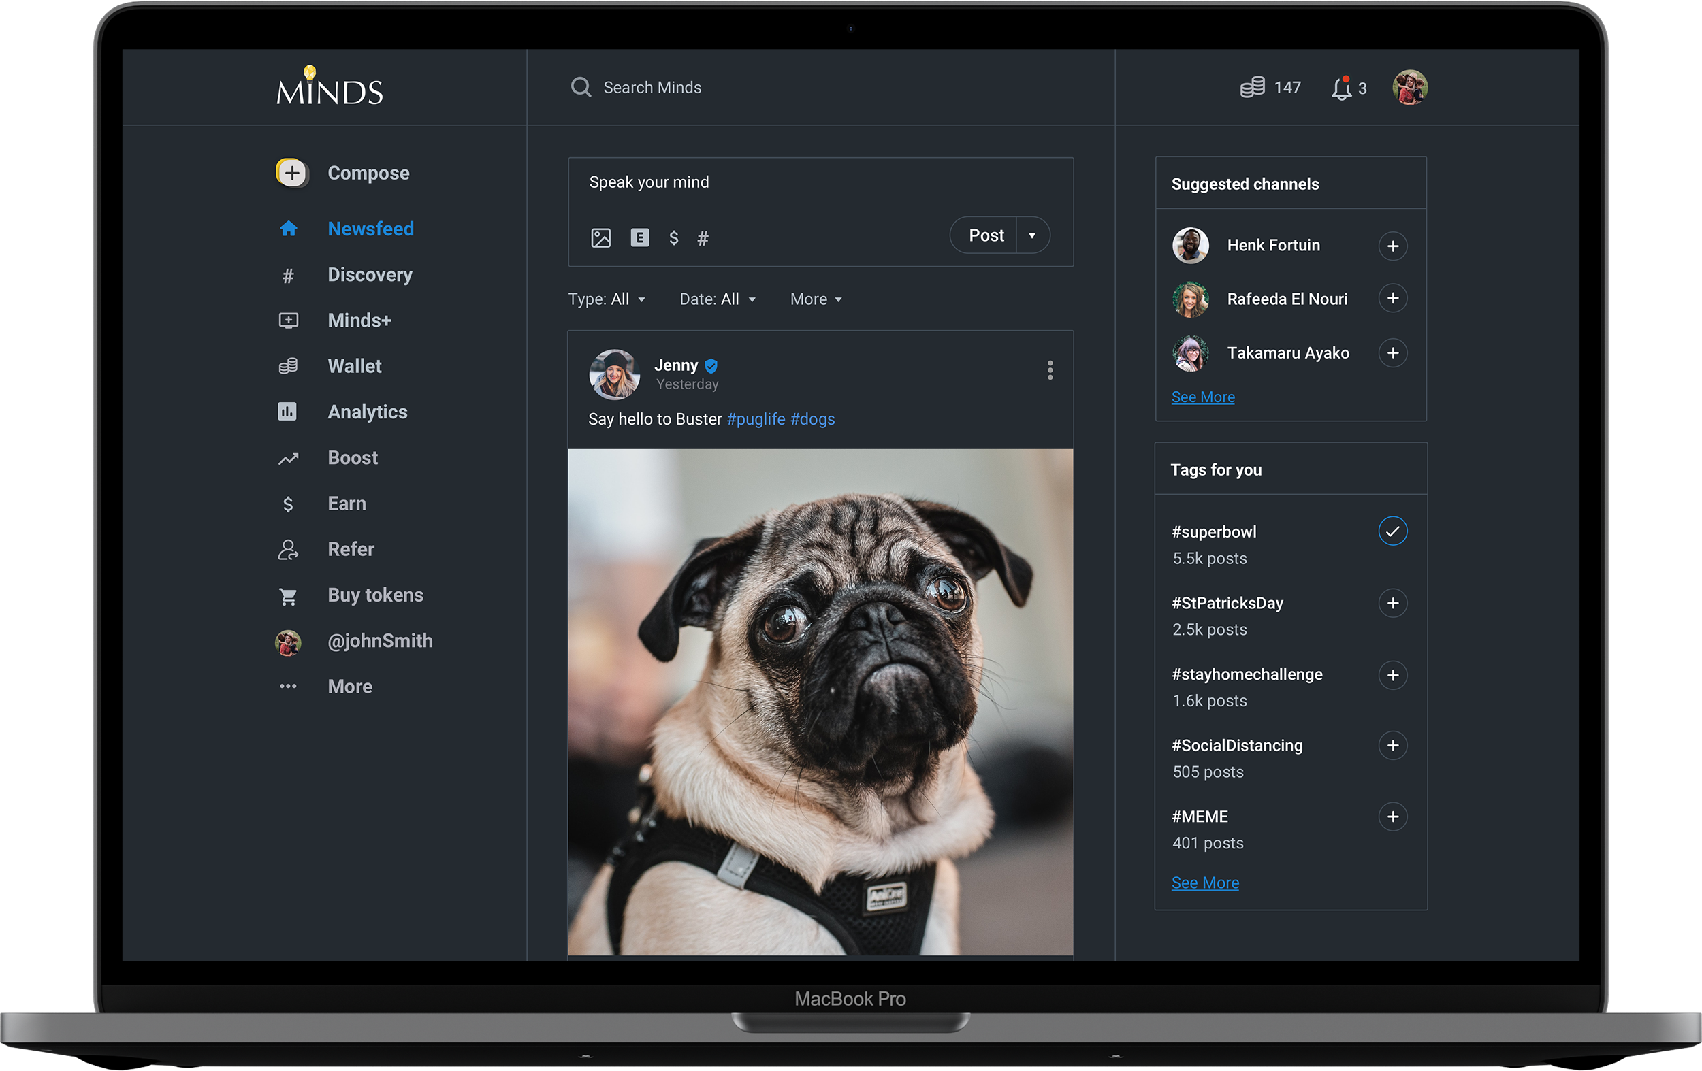
Task: Open the pug photo in Jenny's post
Action: coord(820,702)
